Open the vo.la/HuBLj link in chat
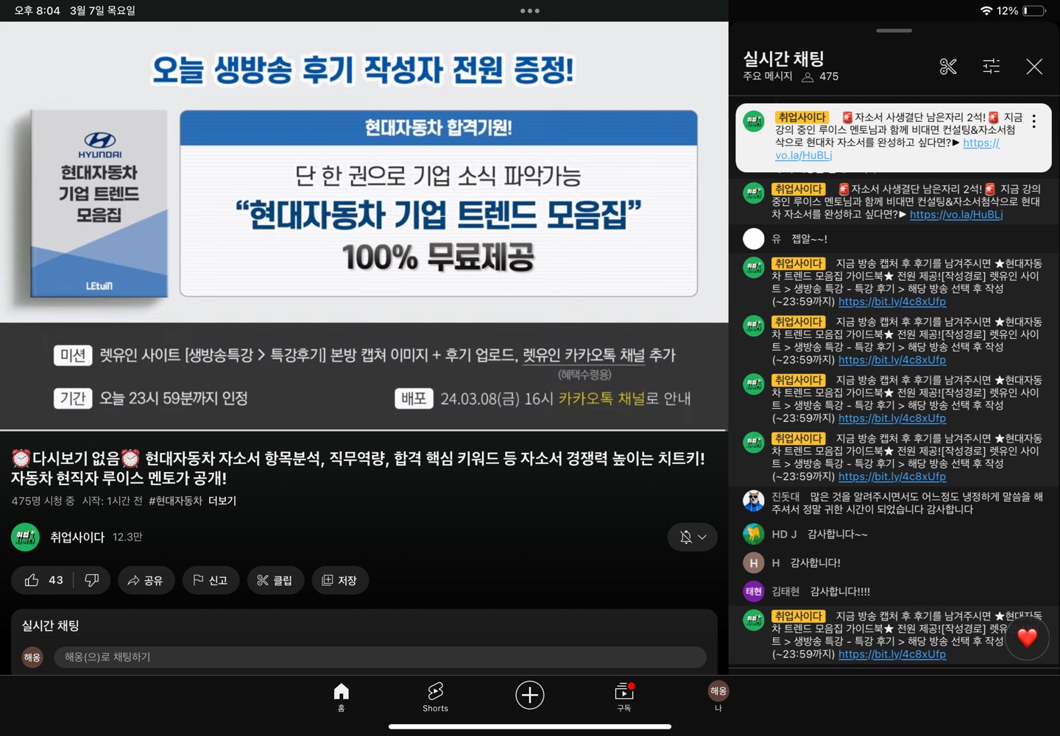Screen dimensions: 1060x736 [x=955, y=215]
